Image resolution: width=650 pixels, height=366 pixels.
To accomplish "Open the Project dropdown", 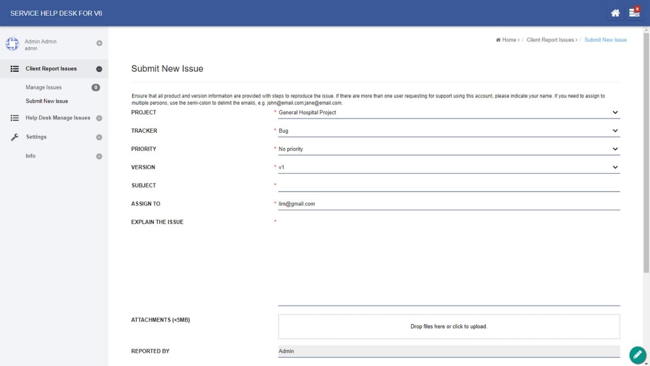I will 449,112.
